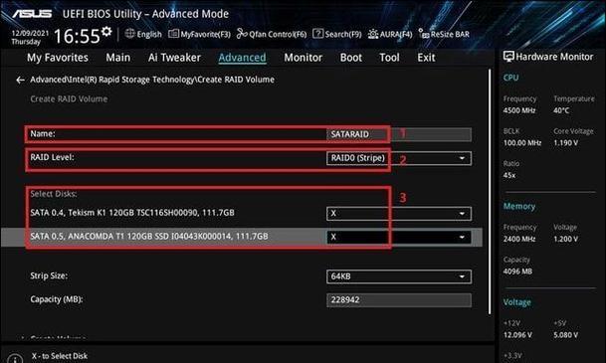Click the Core Voltage value 1.190 V
The height and width of the screenshot is (363, 606).
566,143
